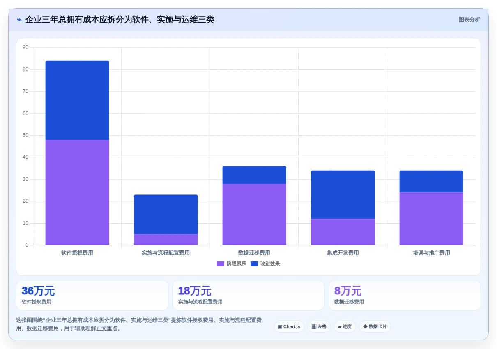Toggle the 改进效果 legend entry
This screenshot has height=349, width=497.
pyautogui.click(x=265, y=264)
